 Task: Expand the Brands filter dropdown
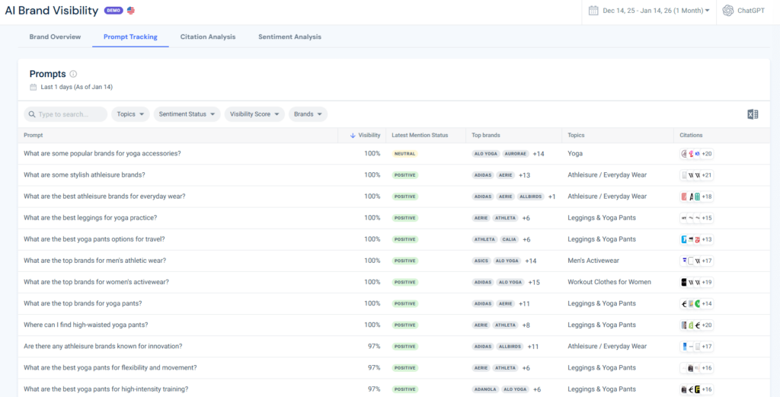coord(308,114)
